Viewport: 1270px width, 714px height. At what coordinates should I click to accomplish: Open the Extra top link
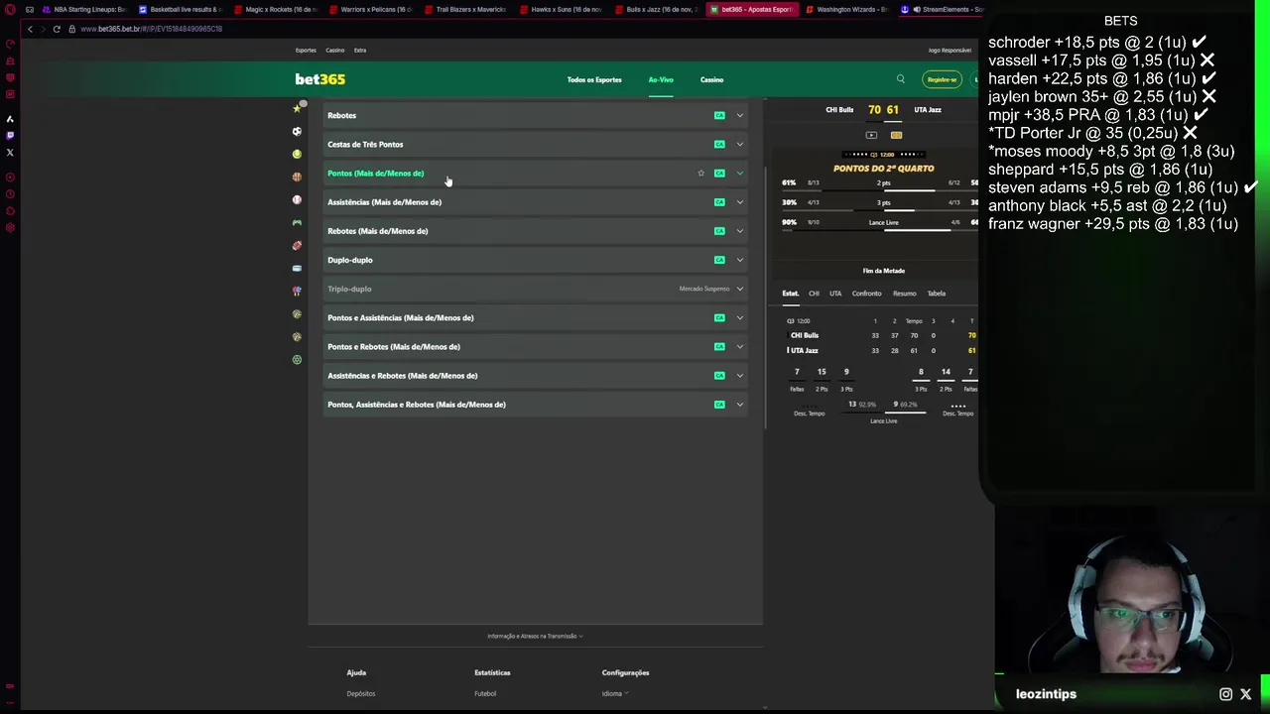click(360, 51)
